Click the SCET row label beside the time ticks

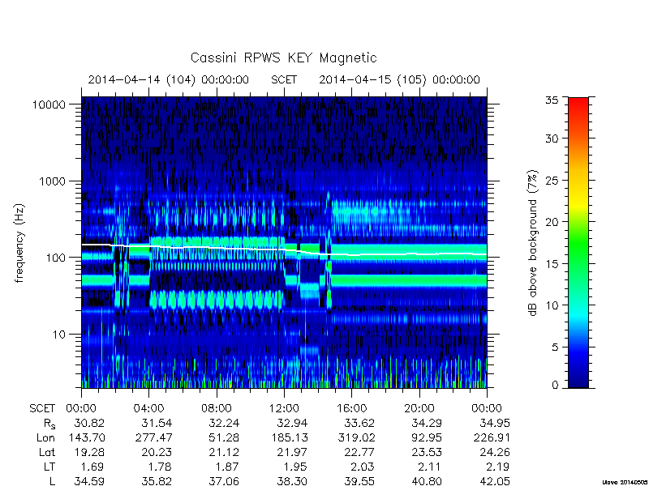42,409
